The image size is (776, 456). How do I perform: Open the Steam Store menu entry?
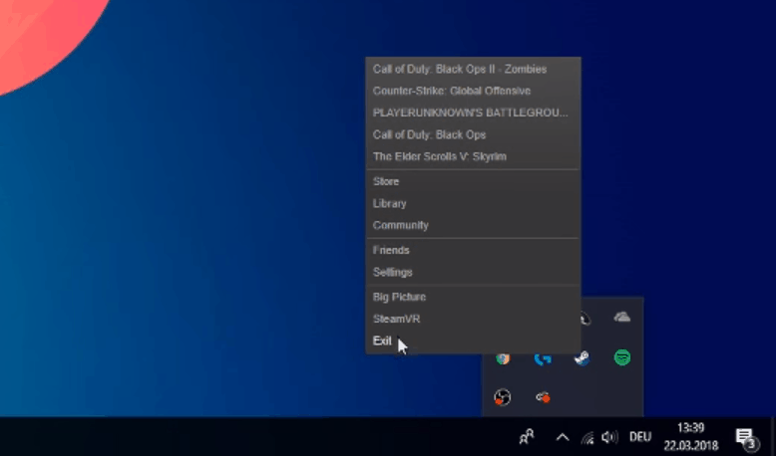pyautogui.click(x=473, y=181)
